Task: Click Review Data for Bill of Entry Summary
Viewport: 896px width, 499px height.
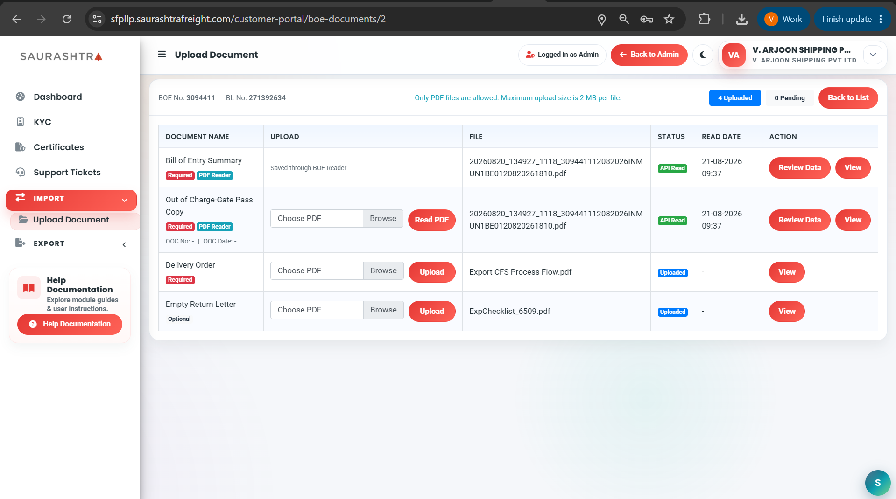Action: coord(799,168)
